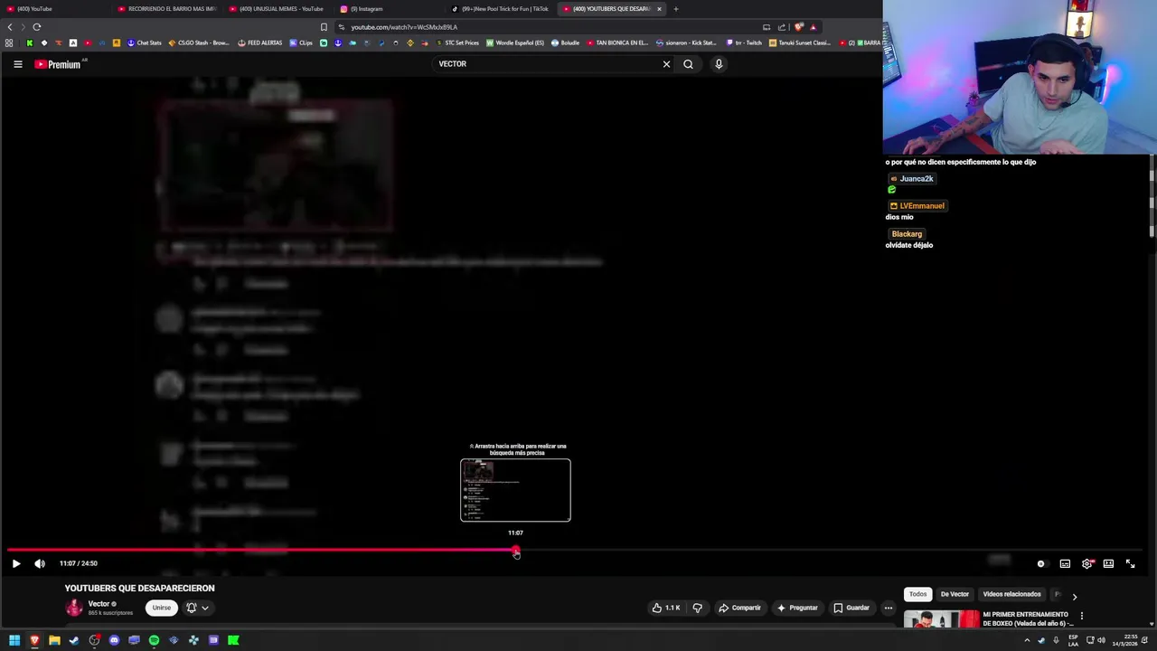Mute the video volume speaker icon

click(x=40, y=563)
